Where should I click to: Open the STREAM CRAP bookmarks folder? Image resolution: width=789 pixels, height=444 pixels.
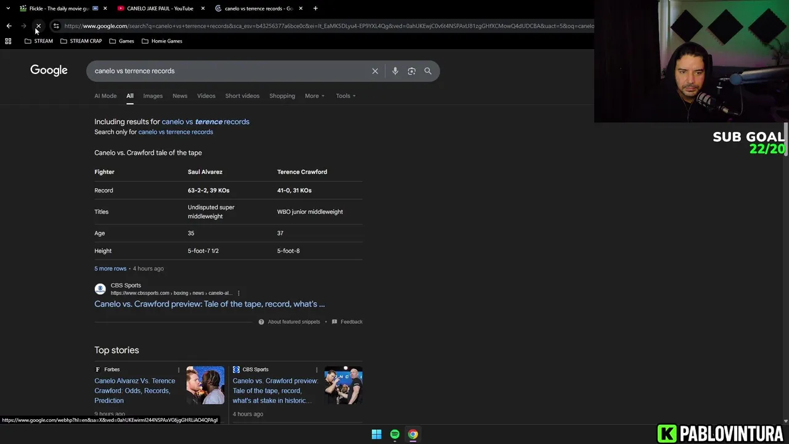81,41
